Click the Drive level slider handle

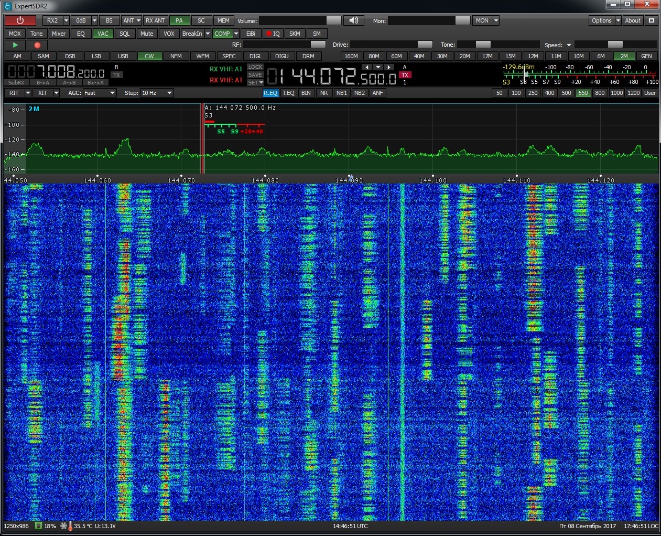425,45
